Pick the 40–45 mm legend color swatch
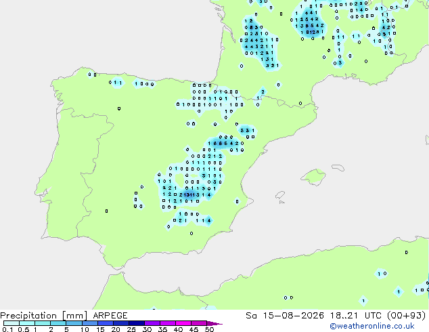The height and width of the screenshot is (332, 429). [183, 323]
